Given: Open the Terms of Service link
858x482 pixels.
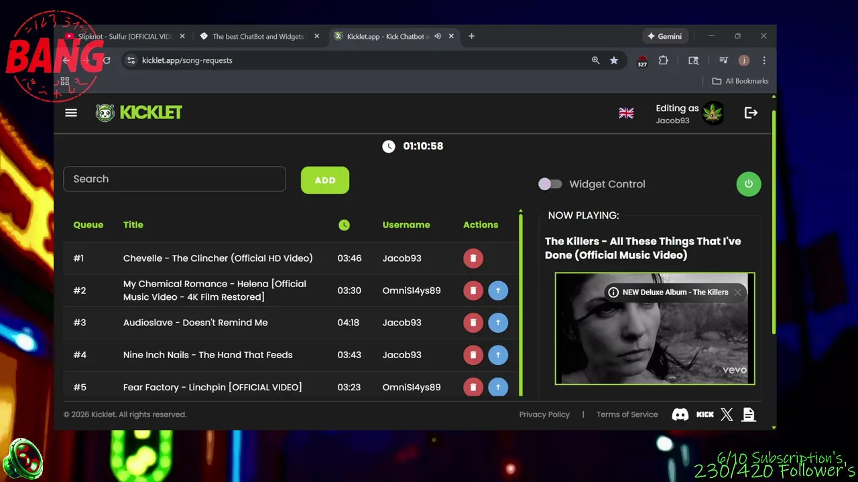Looking at the screenshot, I should coord(627,414).
